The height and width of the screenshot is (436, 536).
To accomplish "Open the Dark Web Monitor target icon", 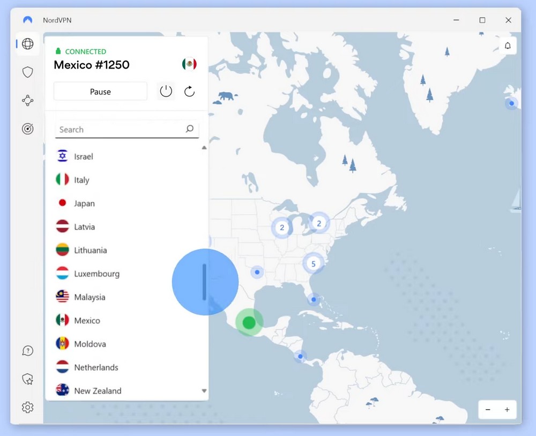I will (x=28, y=129).
